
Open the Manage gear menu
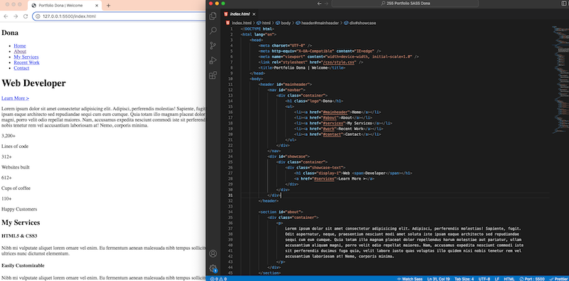[x=213, y=268]
